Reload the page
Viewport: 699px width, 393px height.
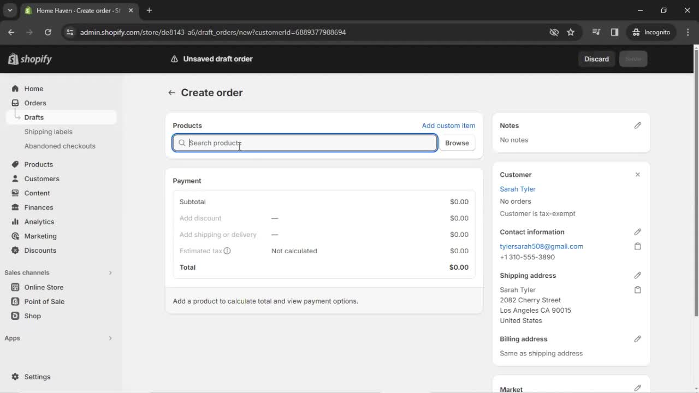coord(48,32)
